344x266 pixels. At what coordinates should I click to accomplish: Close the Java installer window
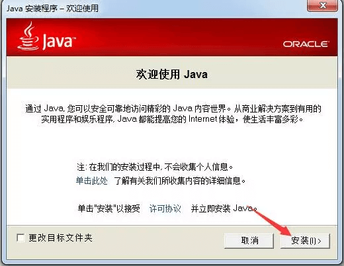[322, 6]
